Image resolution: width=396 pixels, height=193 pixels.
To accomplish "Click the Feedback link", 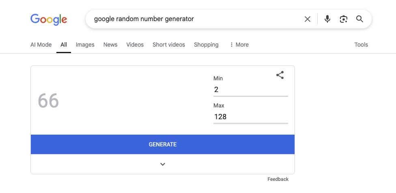I will (278, 179).
